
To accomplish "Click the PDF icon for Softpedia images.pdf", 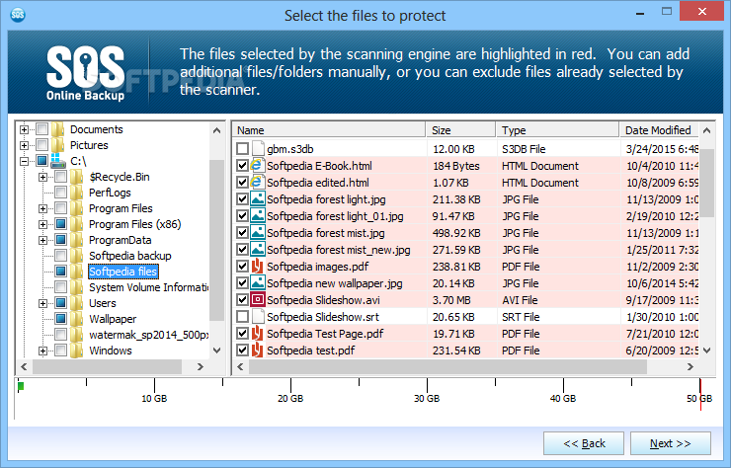I will [258, 267].
